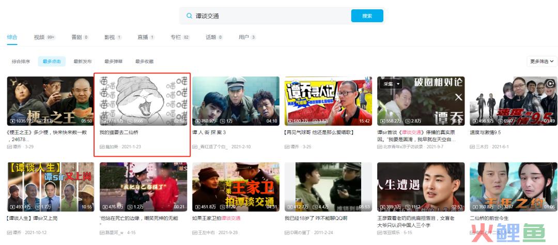558x245 pixels.
Task: Open the 千年之约 video thumbnail
Action: 513,187
